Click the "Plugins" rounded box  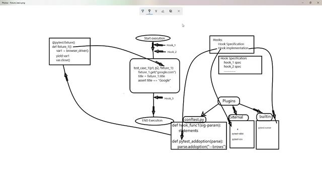coord(229,101)
